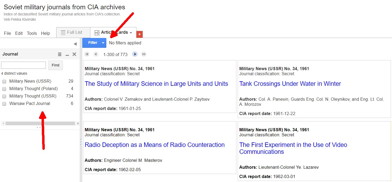Open article Radio Deception as a Means
Viewport: 392px width, 182px height.
tap(155, 145)
